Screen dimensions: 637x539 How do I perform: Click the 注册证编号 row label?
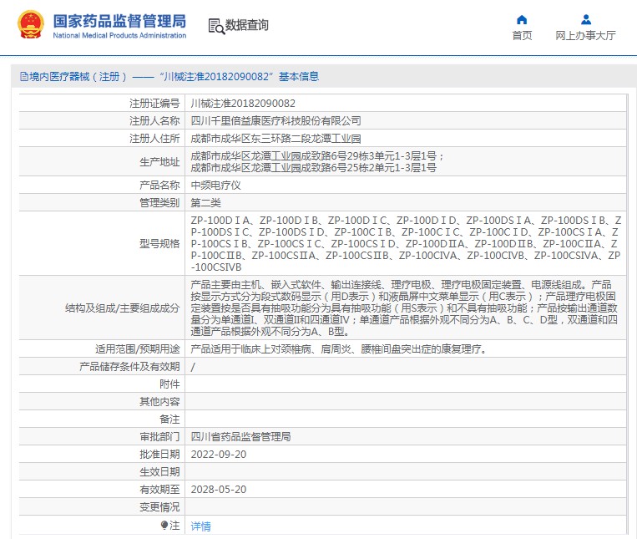154,104
